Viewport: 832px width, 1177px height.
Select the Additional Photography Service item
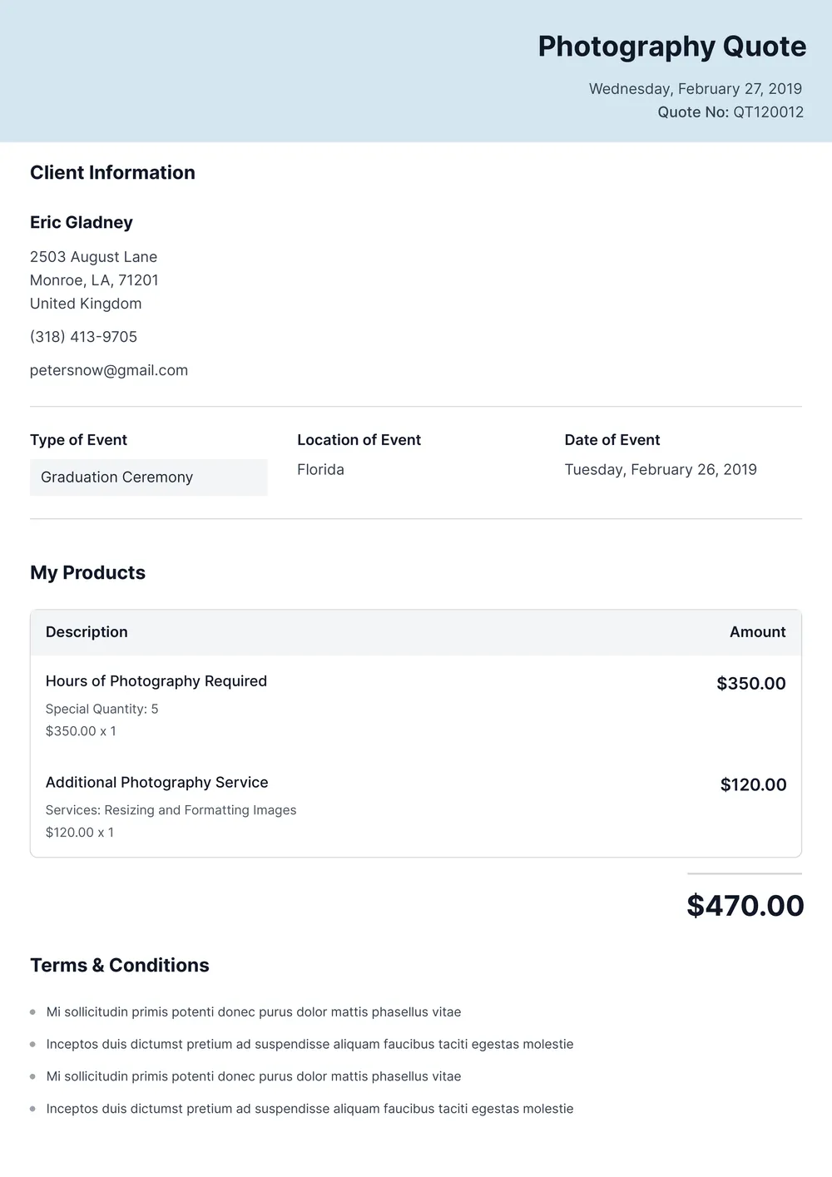pyautogui.click(x=156, y=783)
